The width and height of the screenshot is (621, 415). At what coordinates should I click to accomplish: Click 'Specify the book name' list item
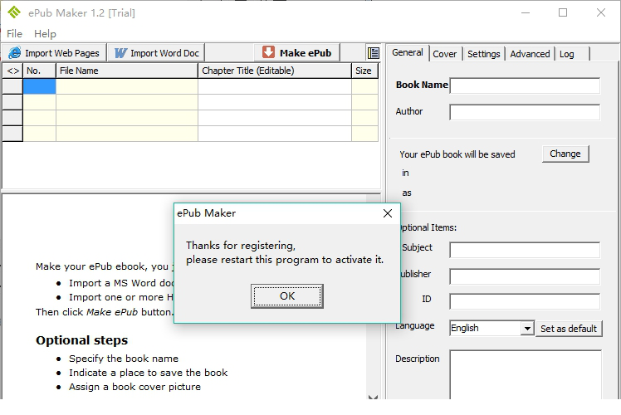[x=124, y=359]
